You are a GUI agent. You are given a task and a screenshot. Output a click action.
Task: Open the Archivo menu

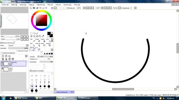[x=5, y=5]
